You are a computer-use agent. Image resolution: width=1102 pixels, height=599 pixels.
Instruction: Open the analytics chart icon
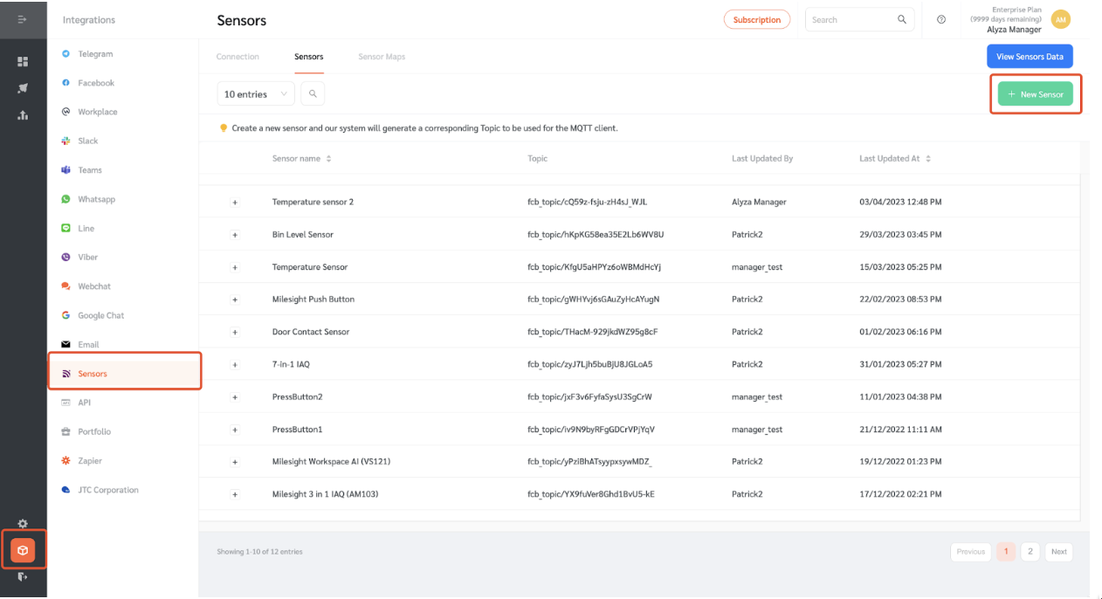(x=23, y=114)
